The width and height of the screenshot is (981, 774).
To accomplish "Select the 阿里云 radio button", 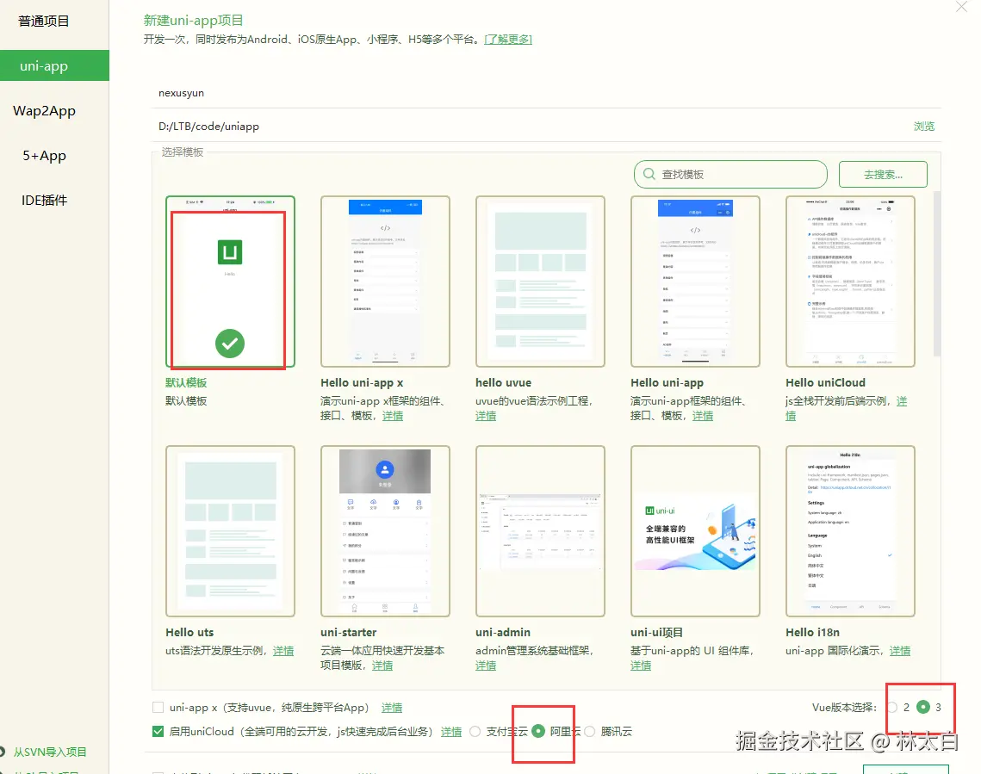I will (538, 732).
